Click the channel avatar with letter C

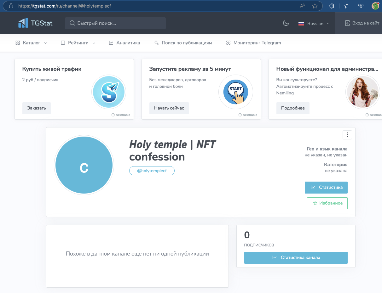coord(84,165)
